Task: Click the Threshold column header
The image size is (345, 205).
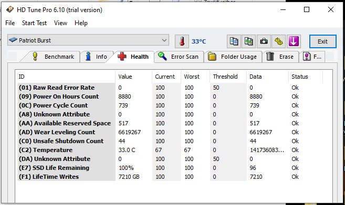Action: (x=228, y=77)
